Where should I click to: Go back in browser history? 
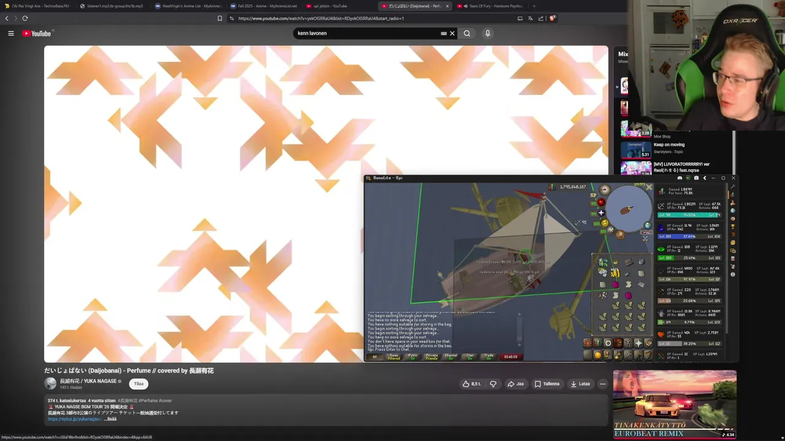(7, 18)
